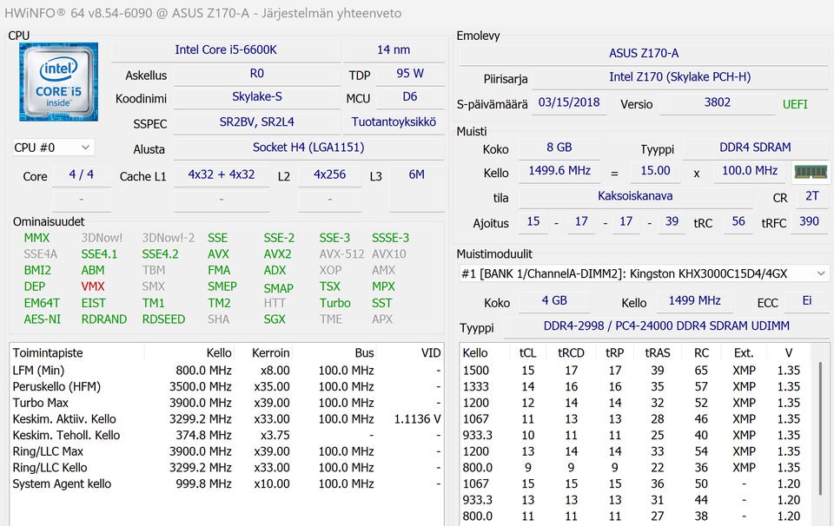Click the BIOS version 3802 value
The height and width of the screenshot is (526, 834).
(x=717, y=102)
